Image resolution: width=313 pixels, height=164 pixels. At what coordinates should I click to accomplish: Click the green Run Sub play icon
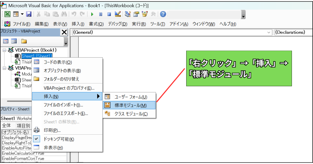coord(92,14)
